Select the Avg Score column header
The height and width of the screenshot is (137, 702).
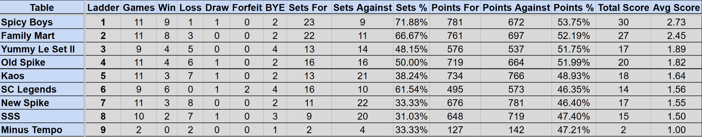(676, 8)
